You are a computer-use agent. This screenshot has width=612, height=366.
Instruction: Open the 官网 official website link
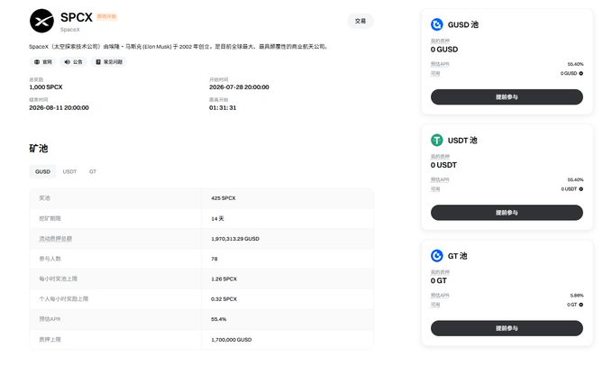click(x=43, y=61)
